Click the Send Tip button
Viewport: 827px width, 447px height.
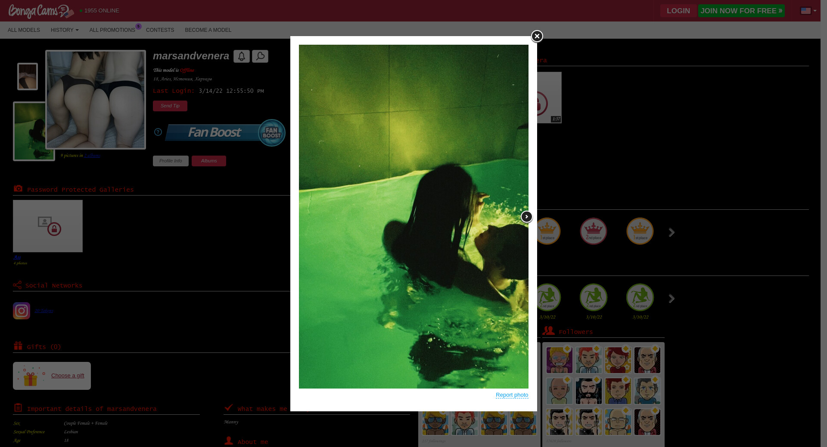pyautogui.click(x=170, y=106)
